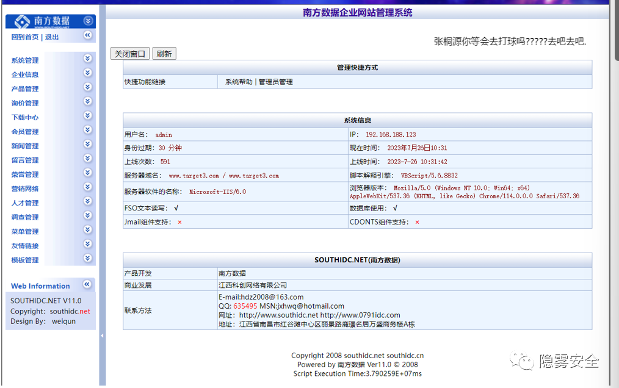Expand the 营销网络 menu chevron
This screenshot has width=619, height=388.
[88, 187]
